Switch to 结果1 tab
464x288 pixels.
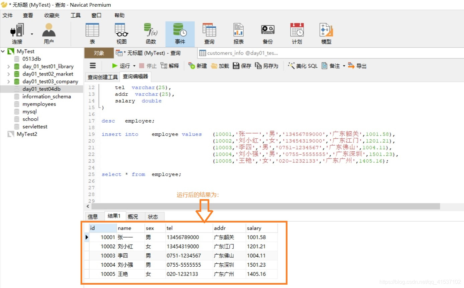[x=115, y=216]
